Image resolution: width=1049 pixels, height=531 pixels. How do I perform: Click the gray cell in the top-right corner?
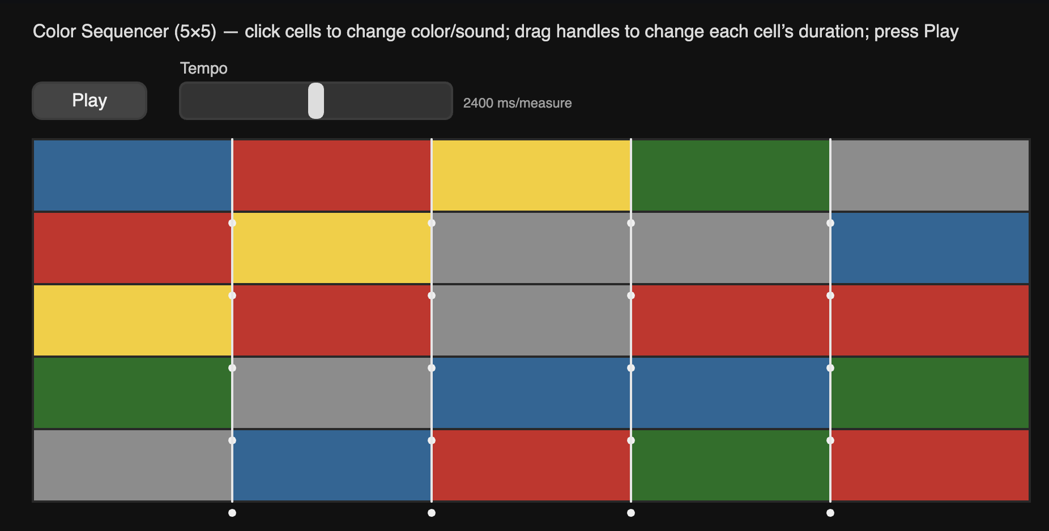pos(929,175)
